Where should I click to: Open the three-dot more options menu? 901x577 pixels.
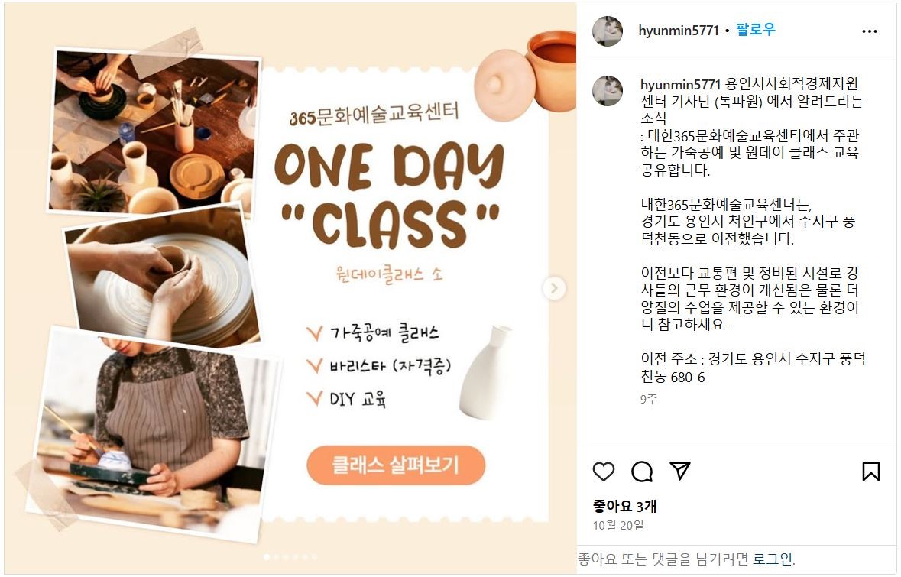point(870,31)
